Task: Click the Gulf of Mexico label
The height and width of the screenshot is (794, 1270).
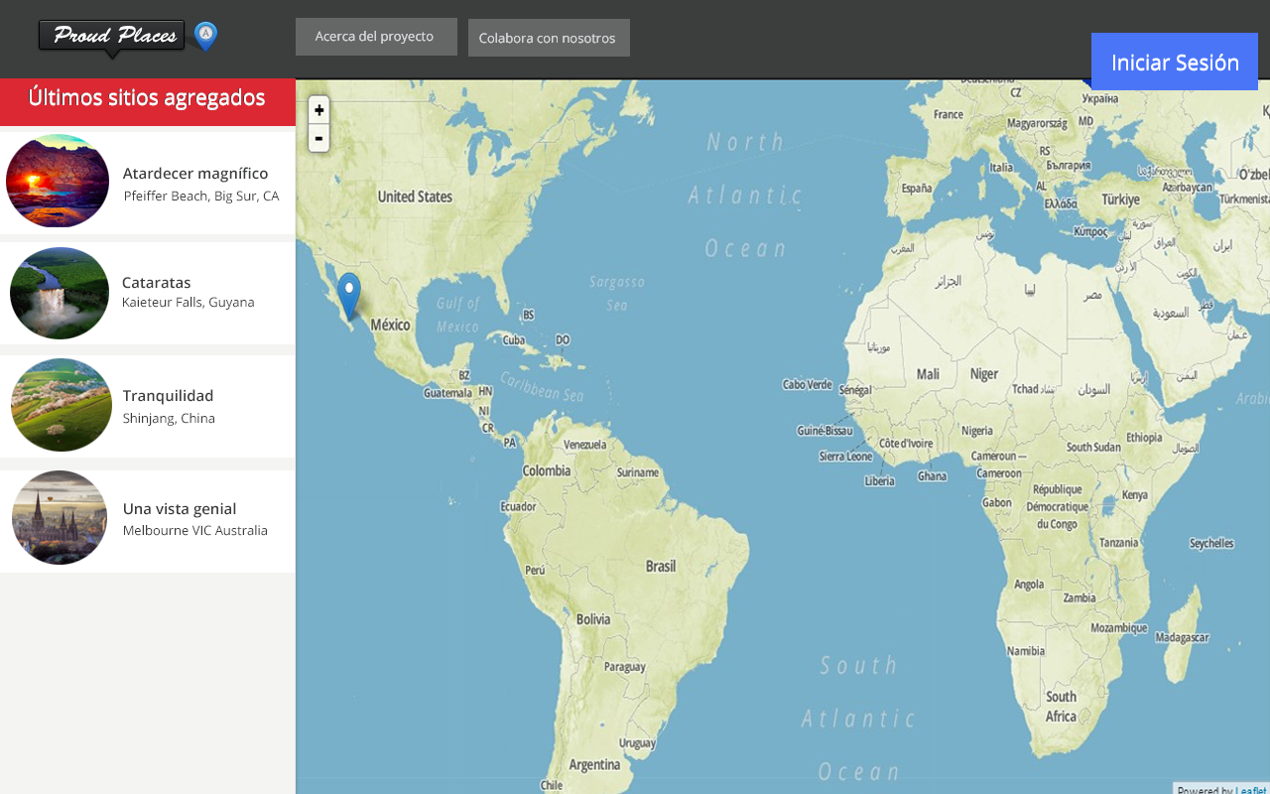Action: pyautogui.click(x=457, y=315)
